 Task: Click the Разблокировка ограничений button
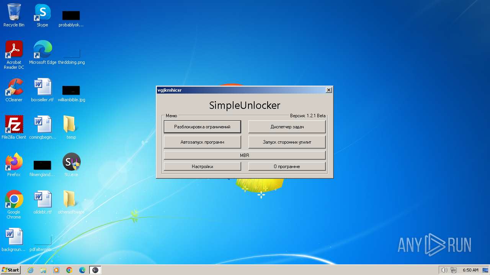pyautogui.click(x=202, y=127)
